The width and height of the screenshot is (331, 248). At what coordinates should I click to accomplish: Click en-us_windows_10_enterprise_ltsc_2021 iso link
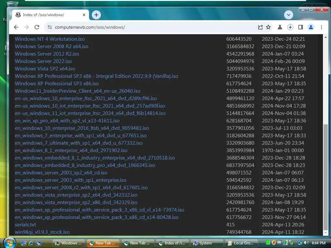pos(86,98)
